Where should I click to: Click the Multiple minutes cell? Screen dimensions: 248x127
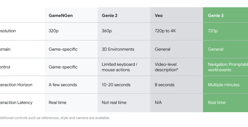[x=225, y=85]
